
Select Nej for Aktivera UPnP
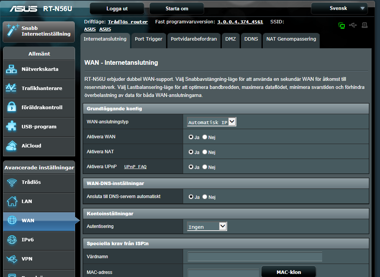click(x=205, y=167)
